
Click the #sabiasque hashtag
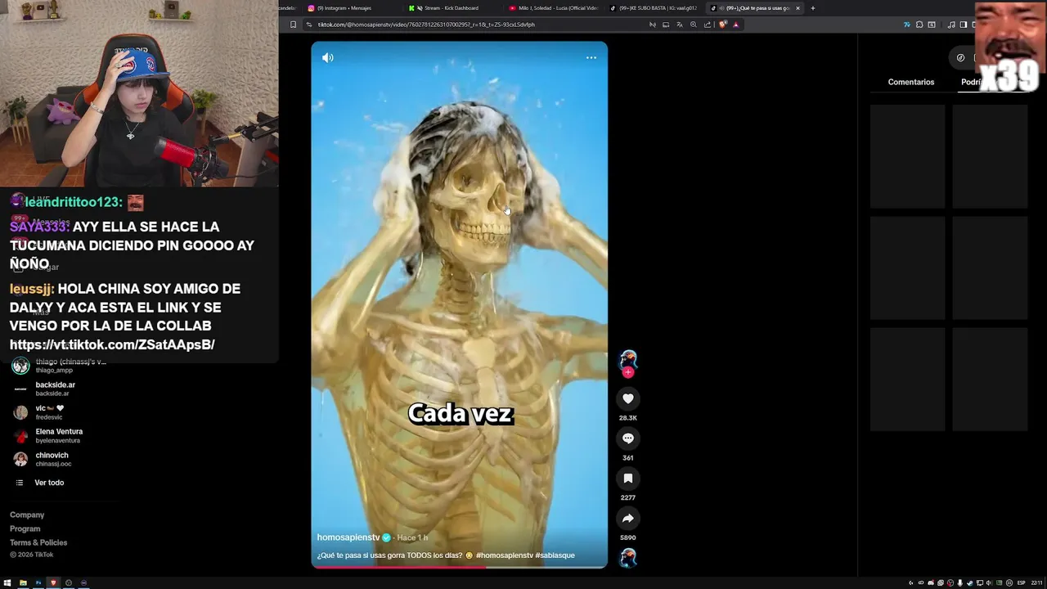click(555, 555)
